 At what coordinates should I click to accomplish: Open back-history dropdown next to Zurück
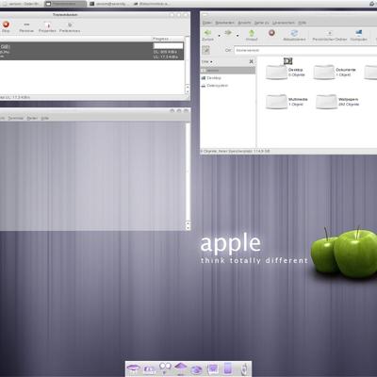220,36
